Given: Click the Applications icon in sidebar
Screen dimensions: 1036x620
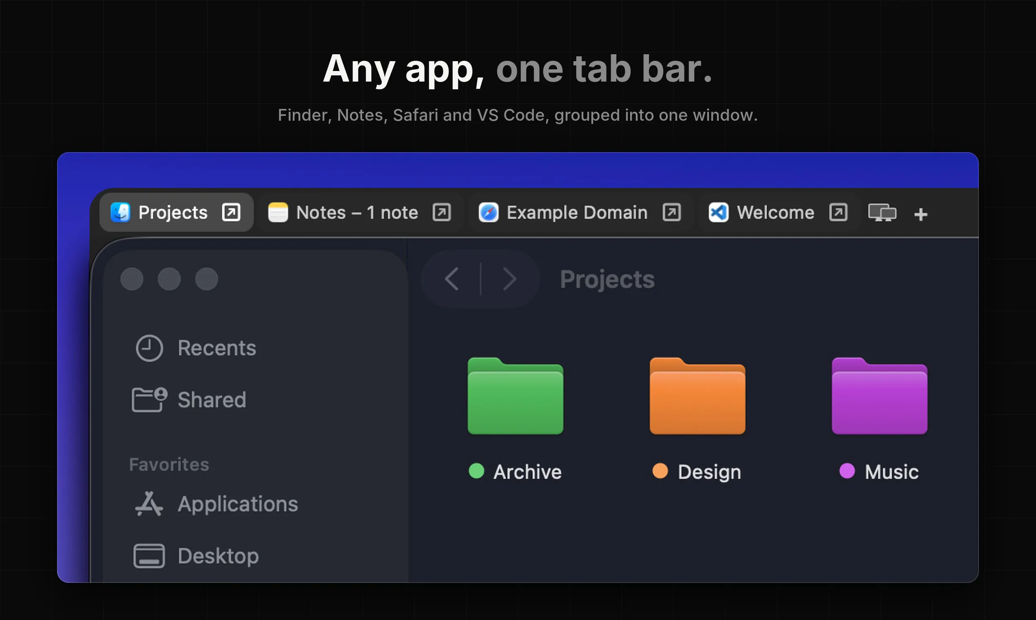Looking at the screenshot, I should coord(149,504).
